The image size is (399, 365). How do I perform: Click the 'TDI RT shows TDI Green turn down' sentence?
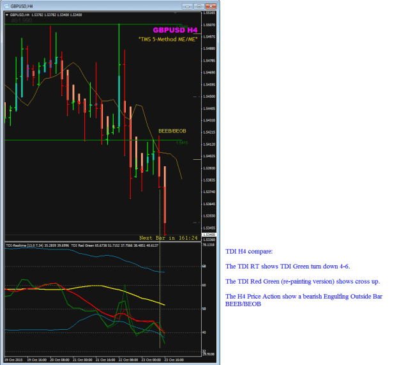coord(287,267)
